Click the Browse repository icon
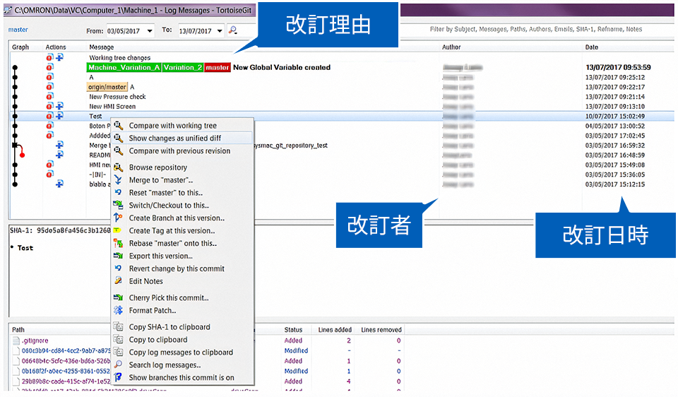 (x=118, y=167)
